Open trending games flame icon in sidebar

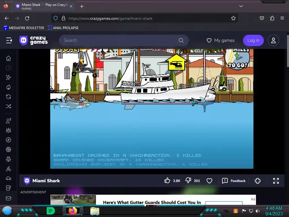tap(8, 87)
